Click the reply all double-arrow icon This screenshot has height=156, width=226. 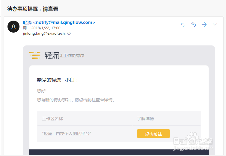(193, 25)
